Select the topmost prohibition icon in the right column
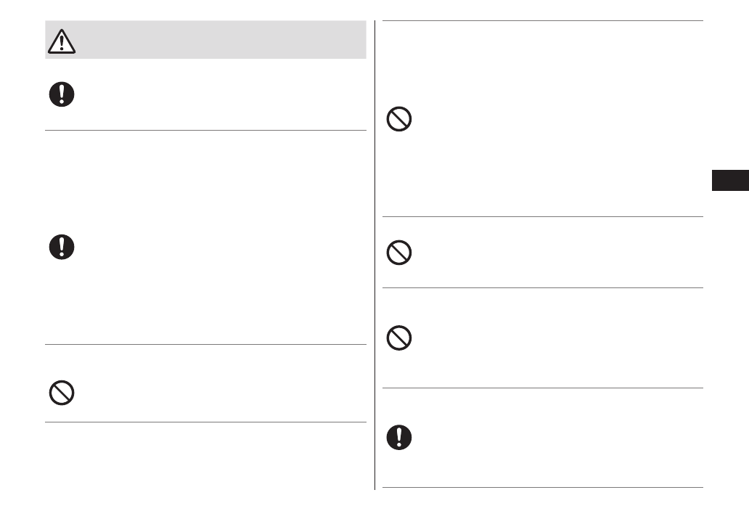This screenshot has width=749, height=527. 399,119
